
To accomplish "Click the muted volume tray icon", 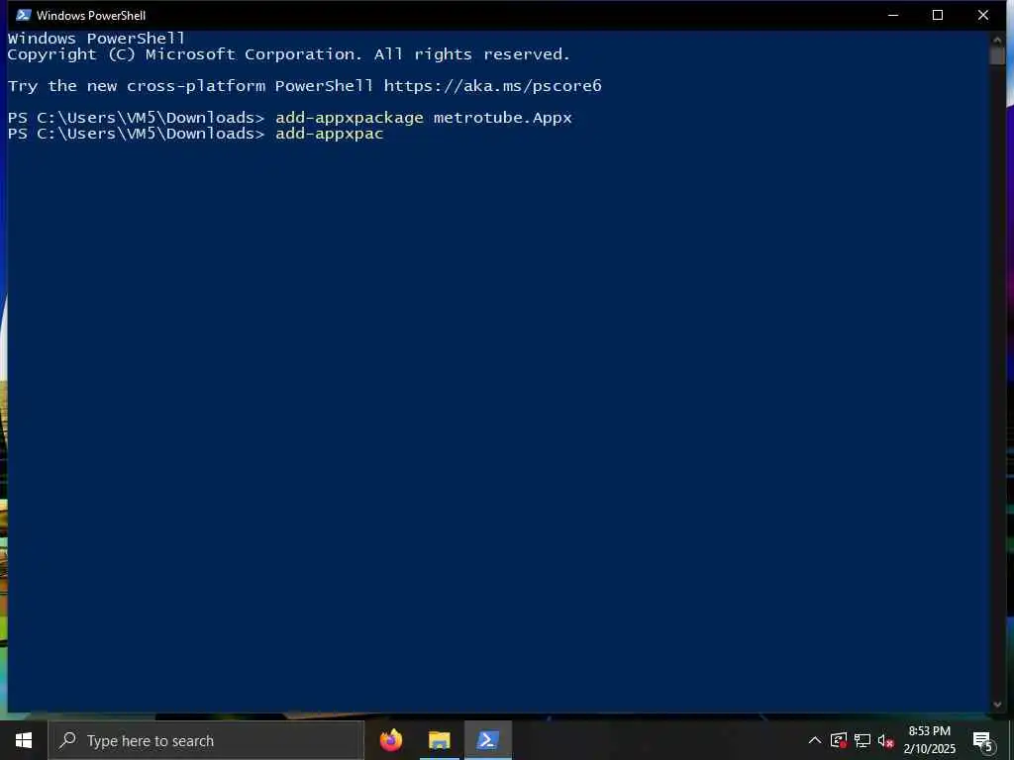I will (x=886, y=740).
